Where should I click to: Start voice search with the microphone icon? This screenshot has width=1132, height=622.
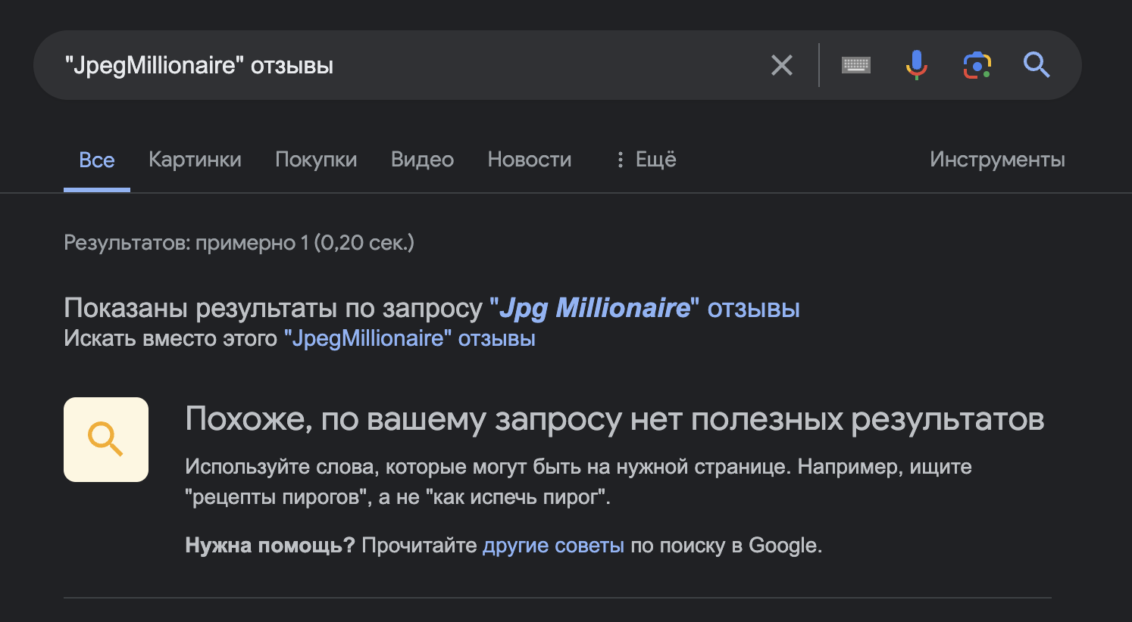point(916,65)
